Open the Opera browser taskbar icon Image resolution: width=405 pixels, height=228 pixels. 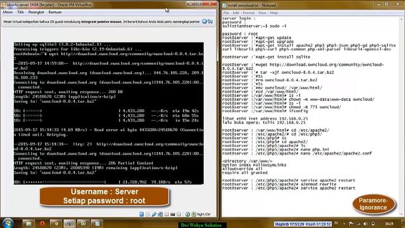42,224
